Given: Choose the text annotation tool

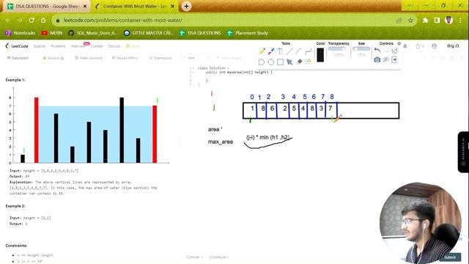Looking at the screenshot, I should tap(280, 52).
